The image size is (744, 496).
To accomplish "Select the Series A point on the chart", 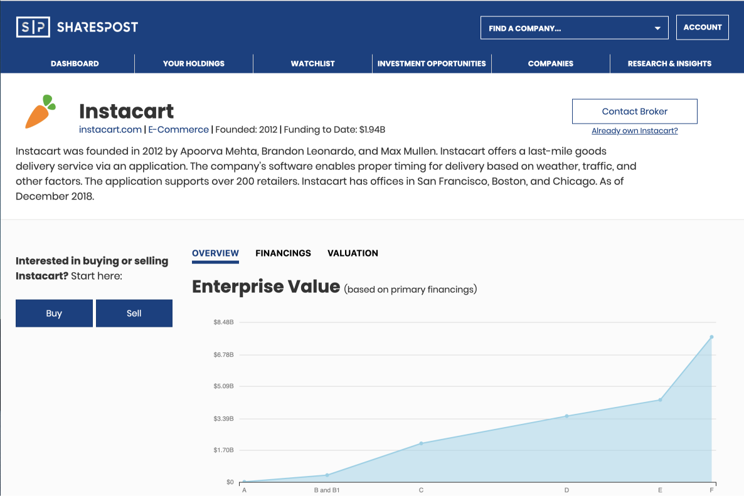I will click(x=244, y=480).
